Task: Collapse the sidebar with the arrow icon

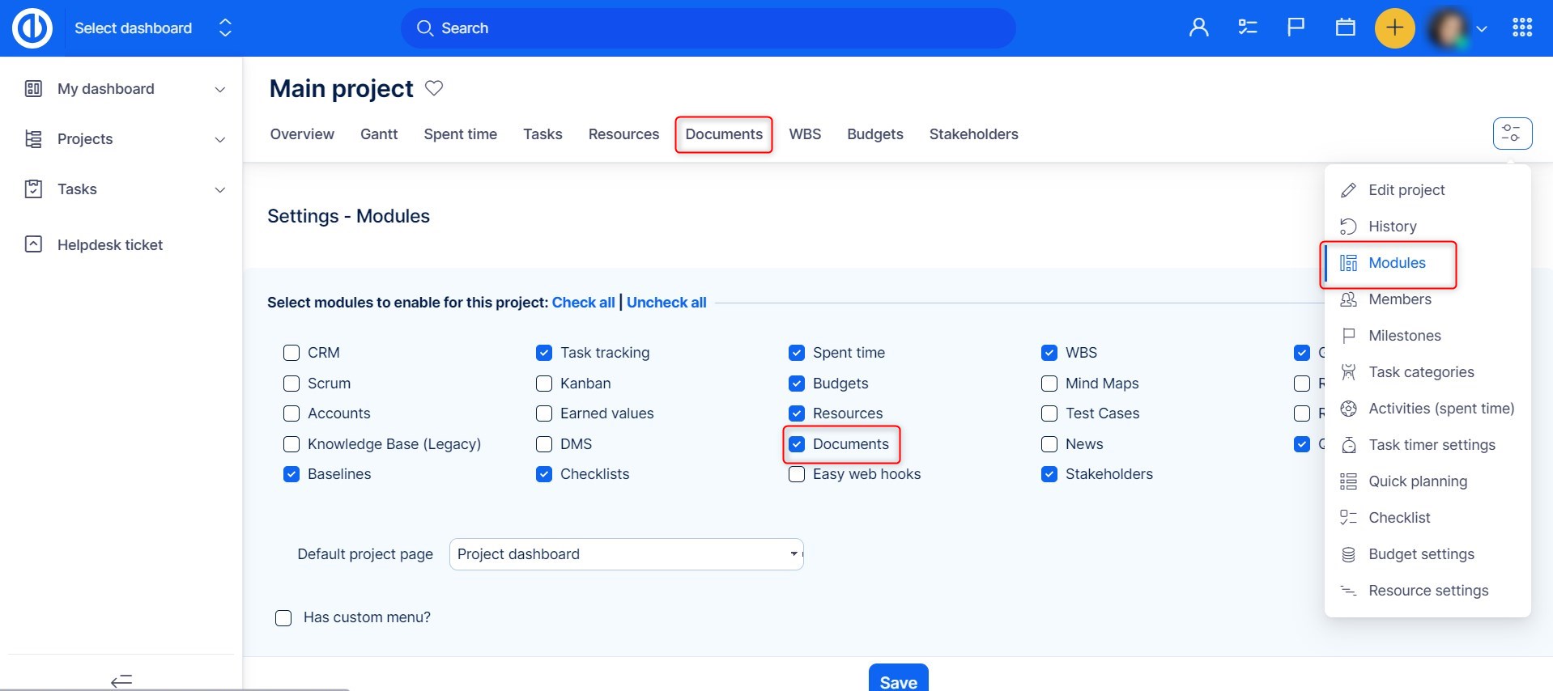Action: pos(121,680)
